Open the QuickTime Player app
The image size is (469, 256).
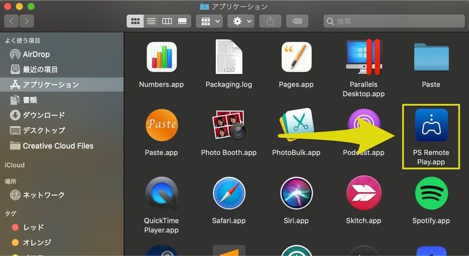pos(161,194)
